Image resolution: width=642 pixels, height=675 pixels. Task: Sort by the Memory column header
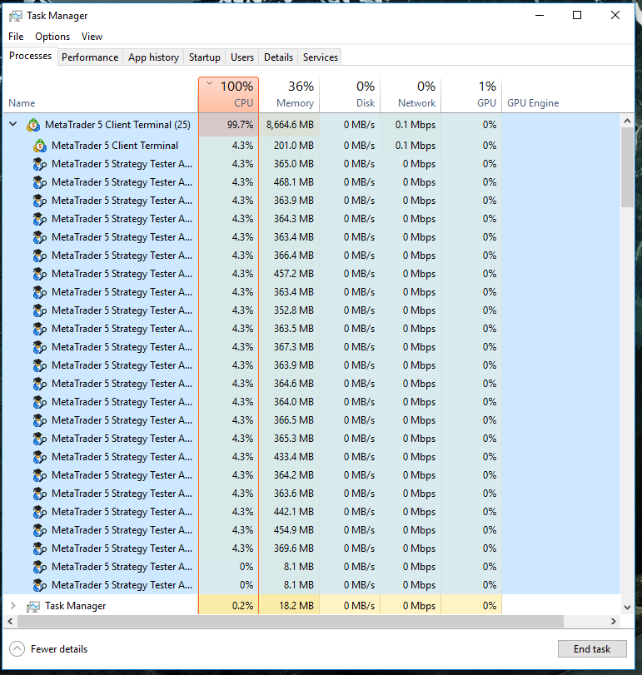click(289, 95)
